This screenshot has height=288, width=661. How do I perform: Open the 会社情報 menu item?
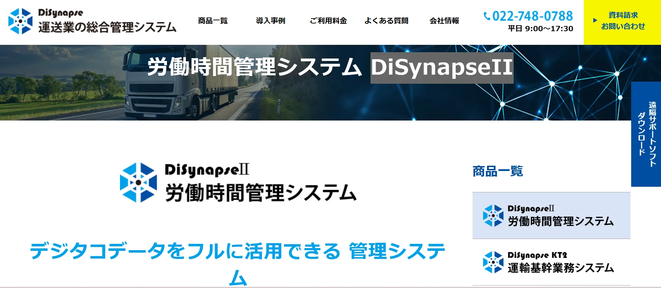444,21
